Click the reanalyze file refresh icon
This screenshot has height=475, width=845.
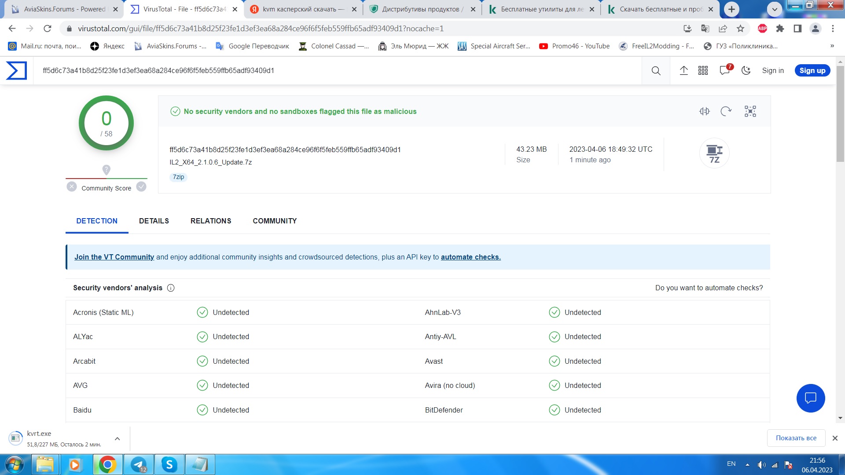coord(726,111)
